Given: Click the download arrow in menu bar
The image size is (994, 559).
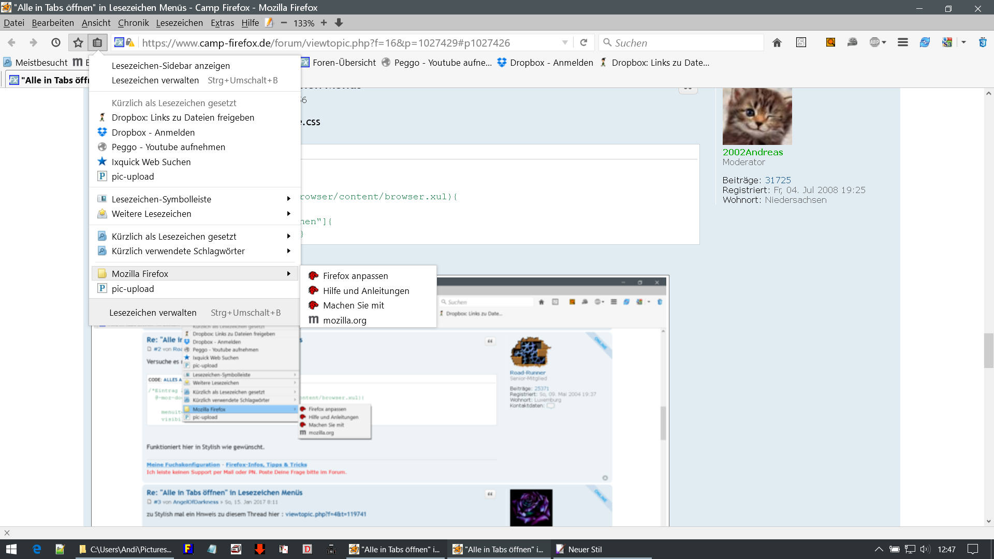Looking at the screenshot, I should click(x=339, y=23).
